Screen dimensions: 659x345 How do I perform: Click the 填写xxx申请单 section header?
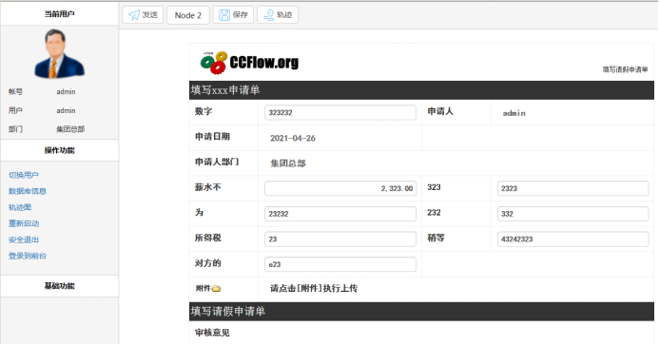click(x=421, y=90)
